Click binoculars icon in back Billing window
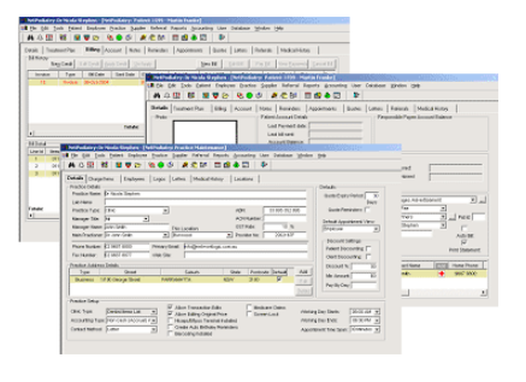 (x=31, y=37)
